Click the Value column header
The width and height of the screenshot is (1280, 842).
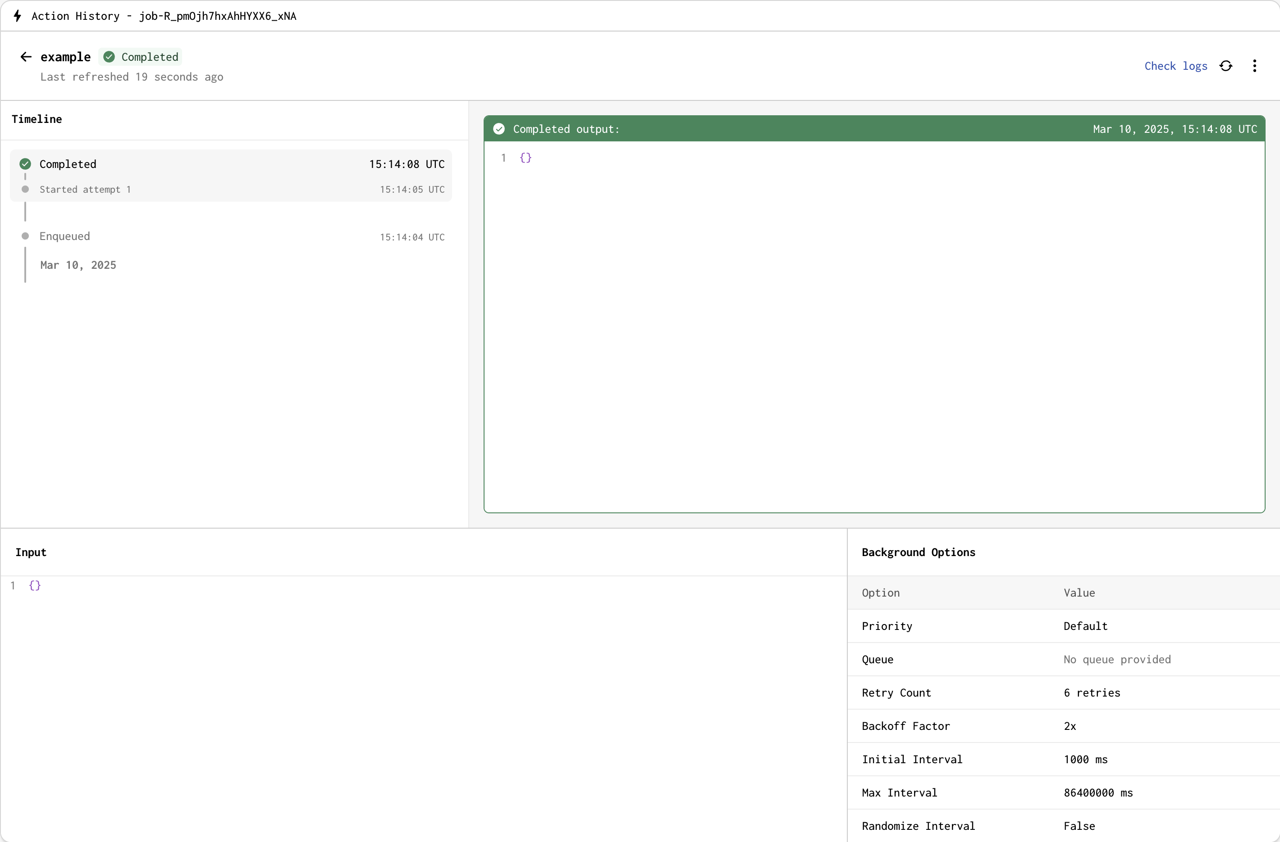point(1079,593)
